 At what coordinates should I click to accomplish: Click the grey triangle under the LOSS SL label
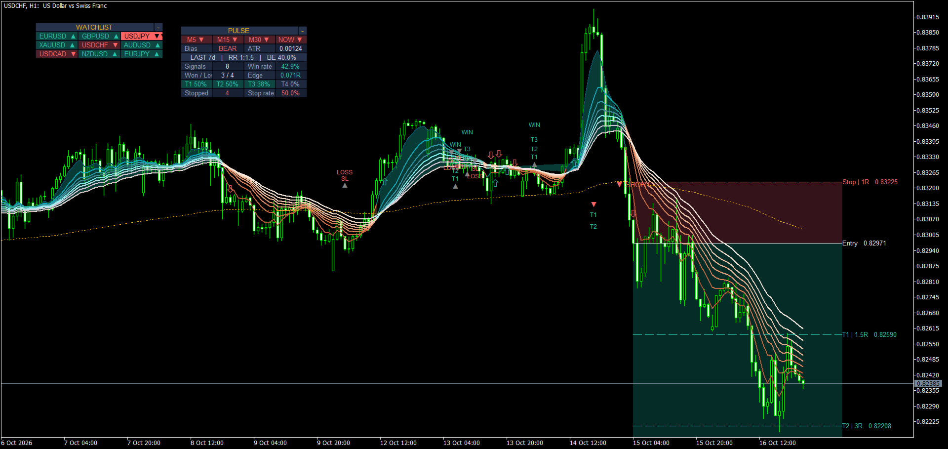click(x=345, y=186)
